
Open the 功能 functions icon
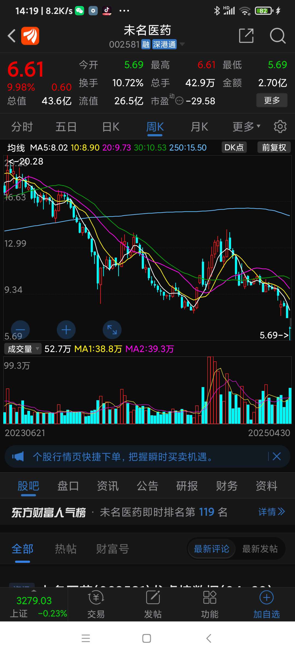[x=210, y=604]
